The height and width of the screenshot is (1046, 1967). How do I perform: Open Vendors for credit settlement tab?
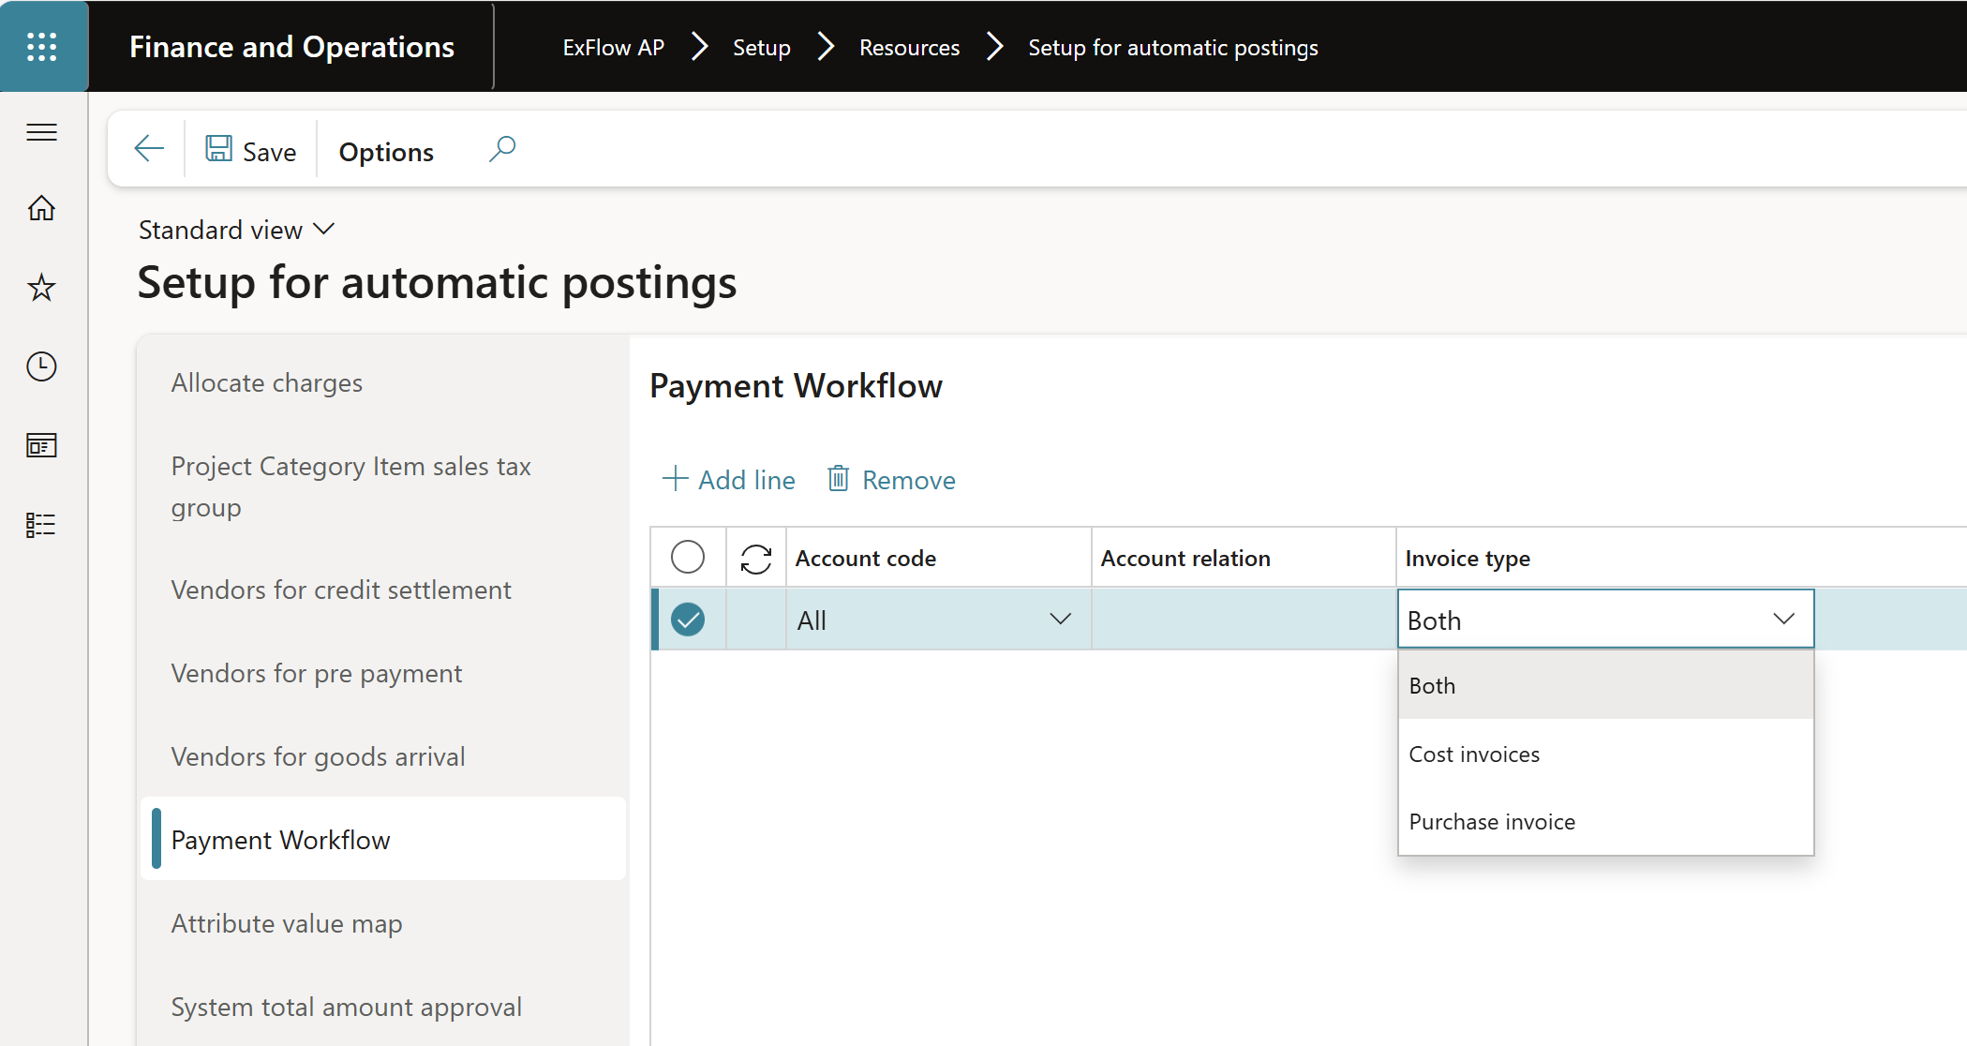click(382, 590)
